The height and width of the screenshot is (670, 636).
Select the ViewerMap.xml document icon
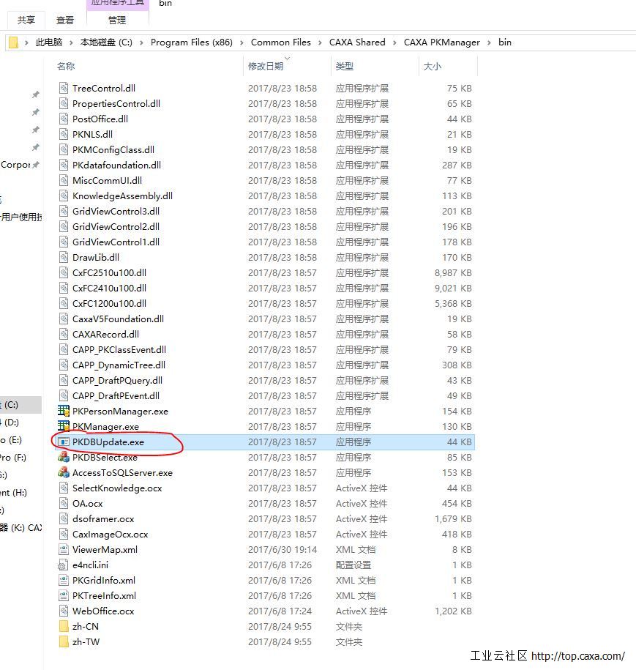pos(64,550)
